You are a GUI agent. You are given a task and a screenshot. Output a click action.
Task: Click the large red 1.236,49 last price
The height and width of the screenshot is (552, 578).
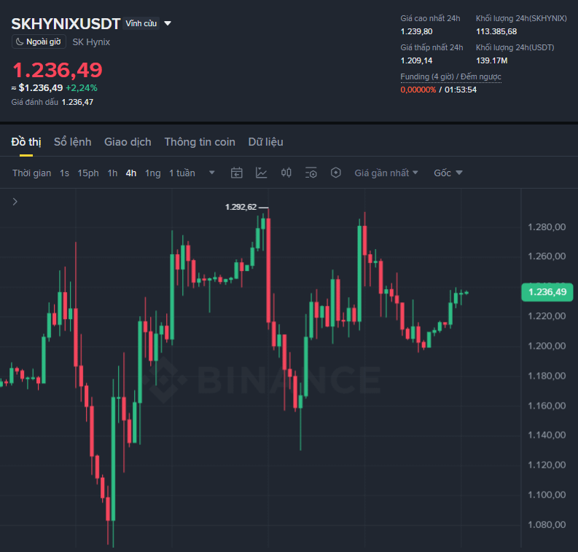point(58,70)
